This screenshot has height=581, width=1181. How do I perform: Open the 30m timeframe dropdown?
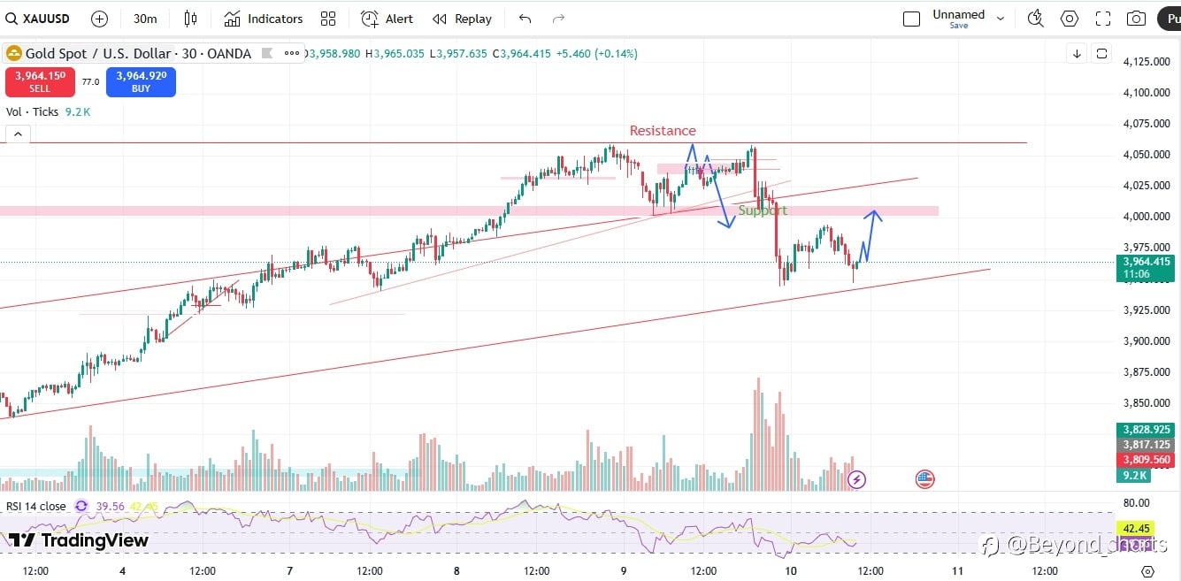point(145,19)
